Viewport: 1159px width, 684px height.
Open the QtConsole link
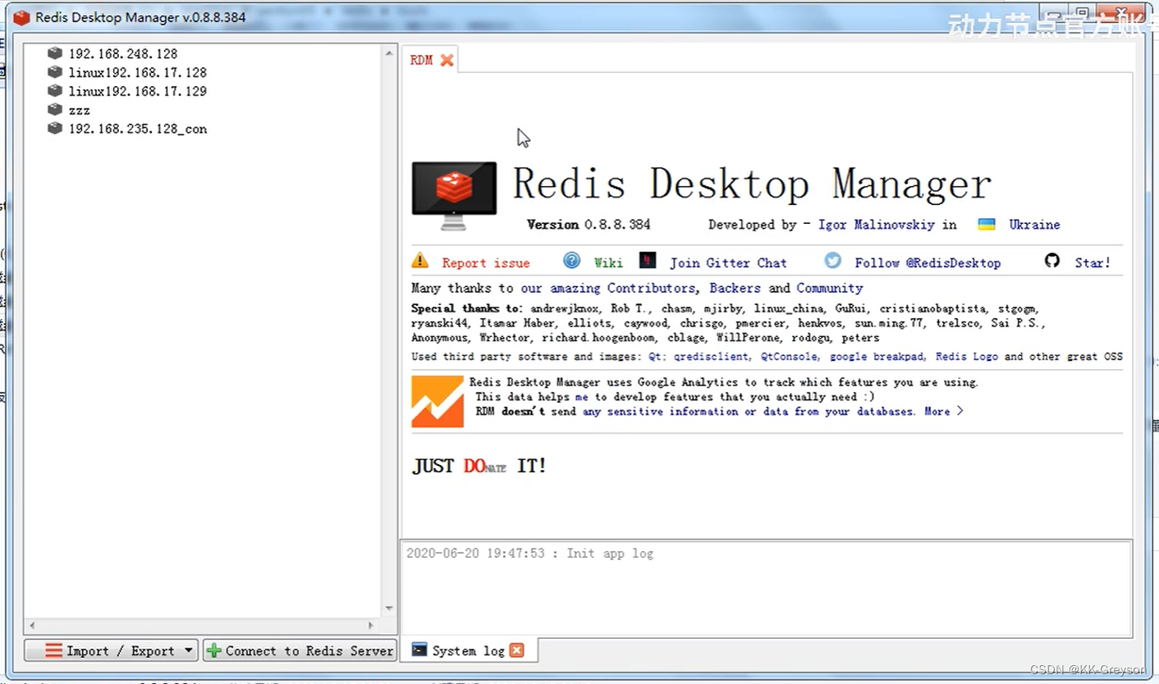(789, 357)
